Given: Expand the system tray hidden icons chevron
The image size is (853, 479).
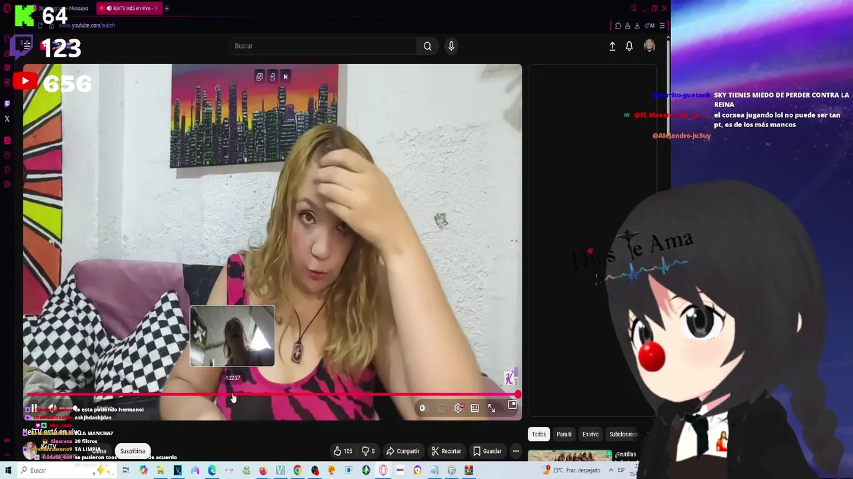Looking at the screenshot, I should [x=610, y=470].
